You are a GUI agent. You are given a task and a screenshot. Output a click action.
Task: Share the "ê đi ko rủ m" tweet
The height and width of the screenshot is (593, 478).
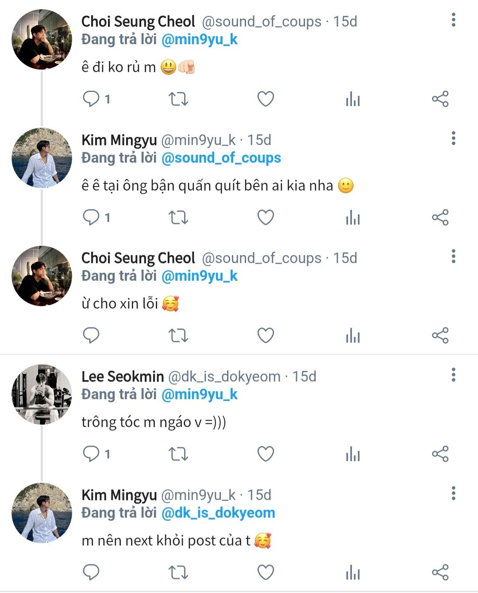[440, 99]
